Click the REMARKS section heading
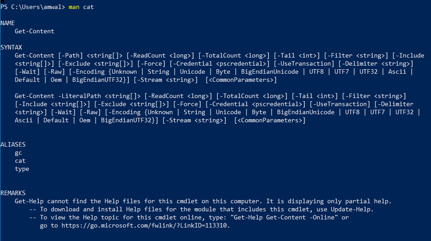 point(13,193)
